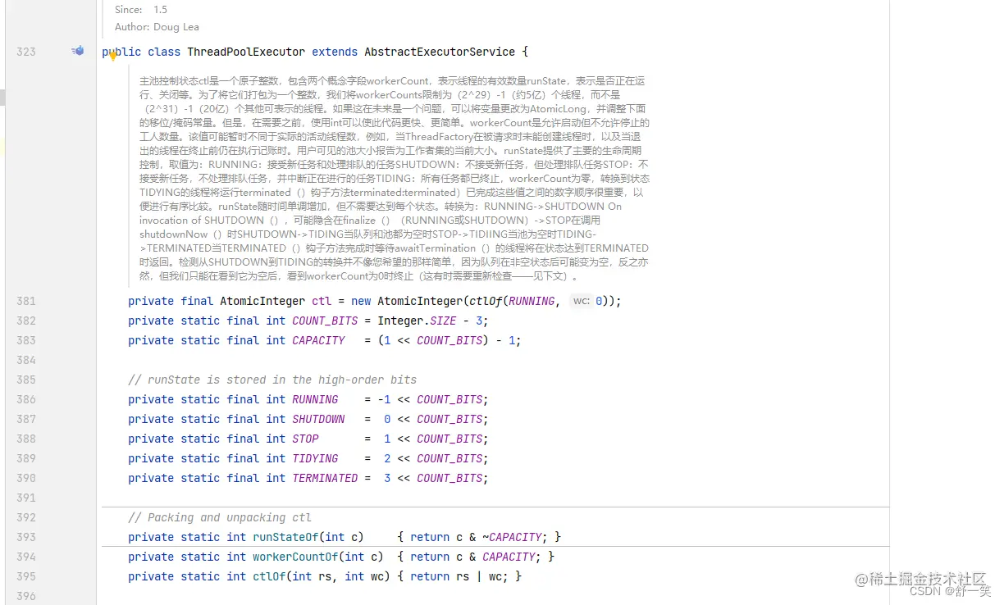Click the subclasses gutter icon beside line 323
This screenshot has height=605, width=1004.
pos(78,51)
